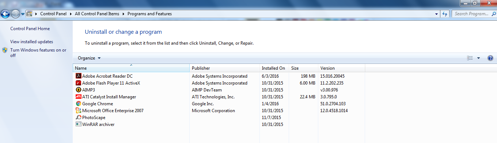Select the Adobe Acrobat Reader DC icon
The height and width of the screenshot is (143, 497).
click(x=78, y=76)
